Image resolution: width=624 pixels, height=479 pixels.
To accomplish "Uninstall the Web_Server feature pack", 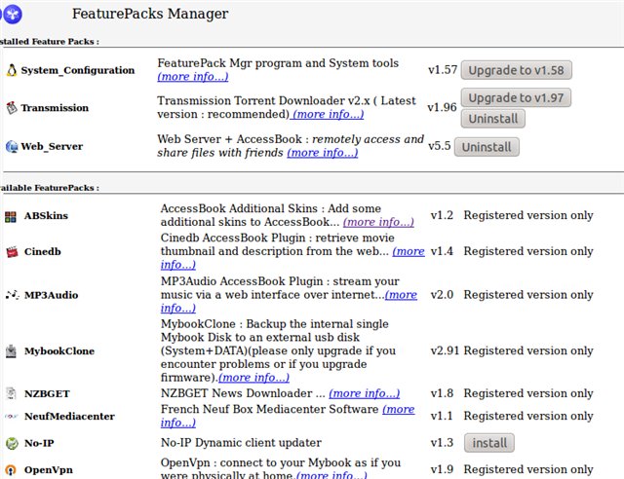I will (x=487, y=147).
